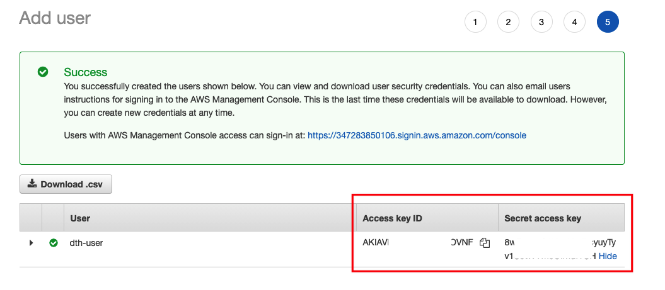Expand the dth-user row details
Screen dimensions: 665x290
pyautogui.click(x=31, y=243)
